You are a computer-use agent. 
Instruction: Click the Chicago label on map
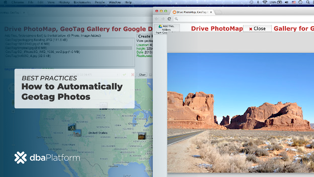[x=133, y=124]
